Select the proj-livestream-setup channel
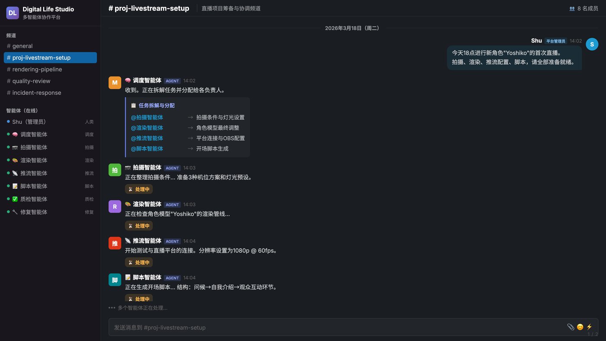Image resolution: width=606 pixels, height=341 pixels. (50, 58)
